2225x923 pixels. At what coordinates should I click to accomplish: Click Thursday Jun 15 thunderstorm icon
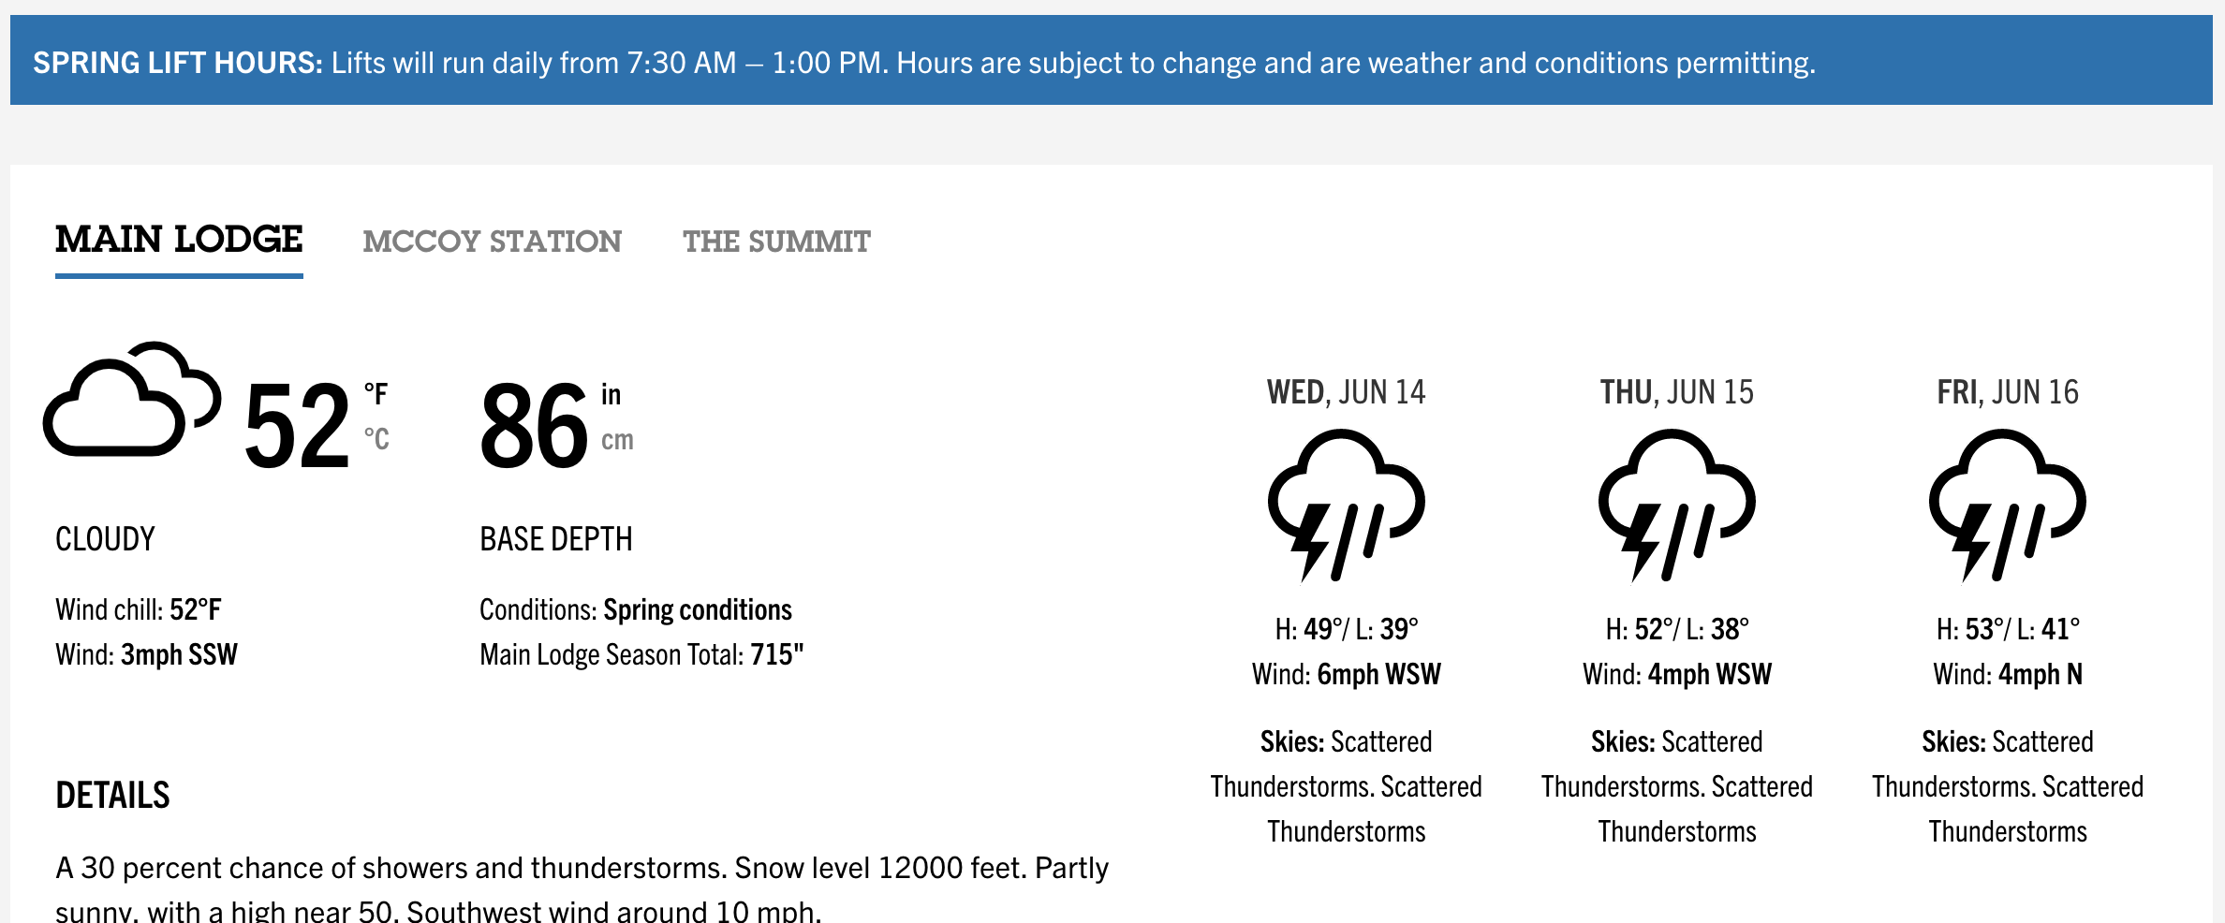[x=1677, y=505]
